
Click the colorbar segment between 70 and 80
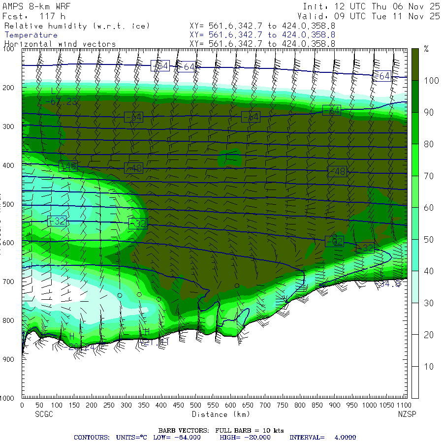415,160
